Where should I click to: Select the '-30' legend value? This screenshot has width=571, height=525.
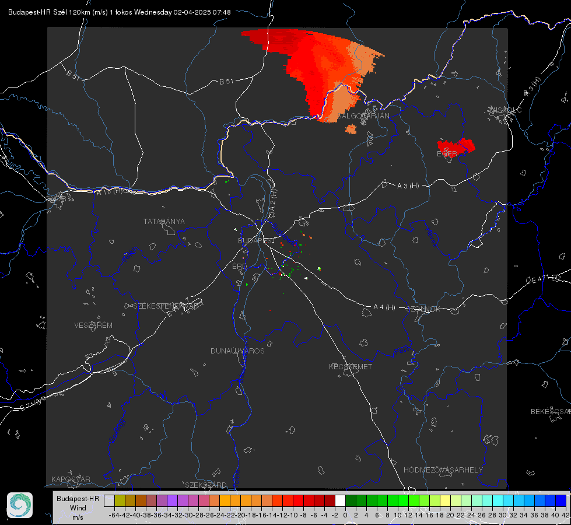click(188, 515)
